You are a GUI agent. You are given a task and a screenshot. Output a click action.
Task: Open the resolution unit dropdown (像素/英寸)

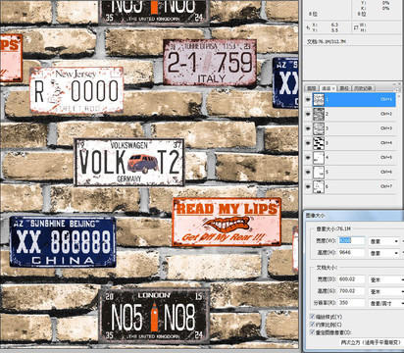[x=386, y=303]
